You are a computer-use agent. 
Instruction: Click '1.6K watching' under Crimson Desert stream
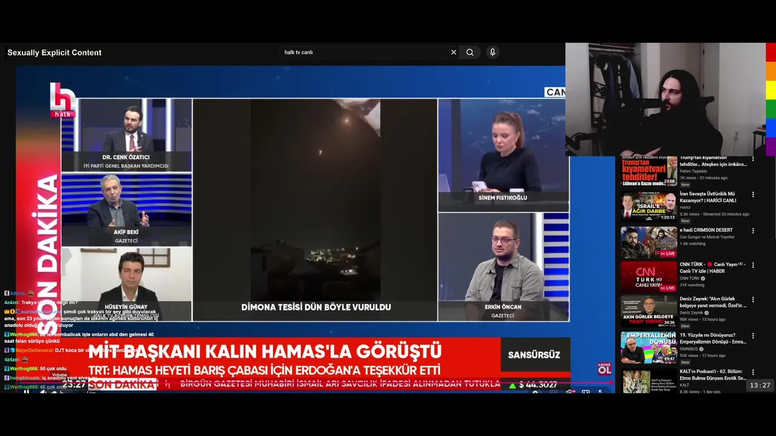(x=692, y=243)
